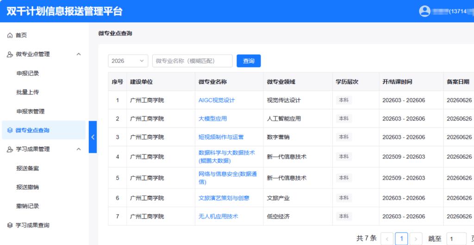Click the 查询 search button
This screenshot has height=245, width=474.
coord(249,61)
